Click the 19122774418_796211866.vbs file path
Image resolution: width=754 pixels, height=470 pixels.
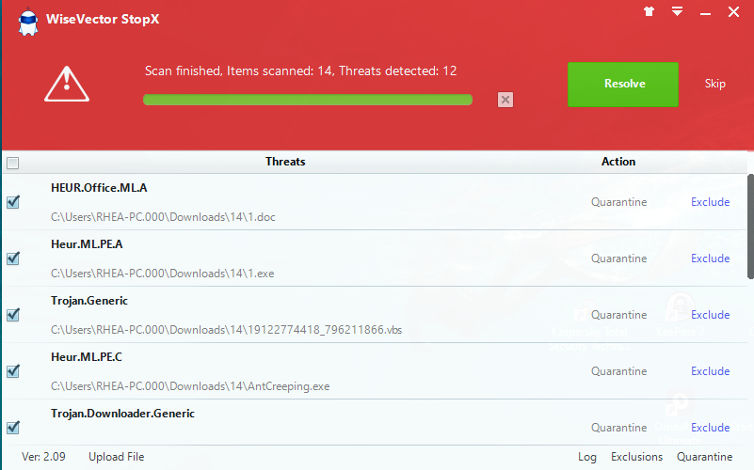(227, 330)
